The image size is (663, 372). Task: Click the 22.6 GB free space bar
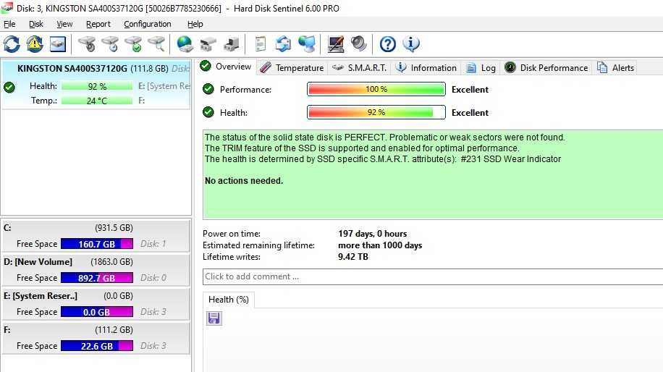click(x=97, y=346)
